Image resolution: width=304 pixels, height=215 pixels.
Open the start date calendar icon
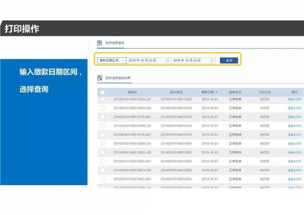[x=167, y=60]
